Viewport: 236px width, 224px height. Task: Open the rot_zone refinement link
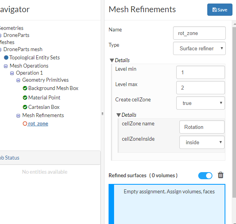(38, 124)
